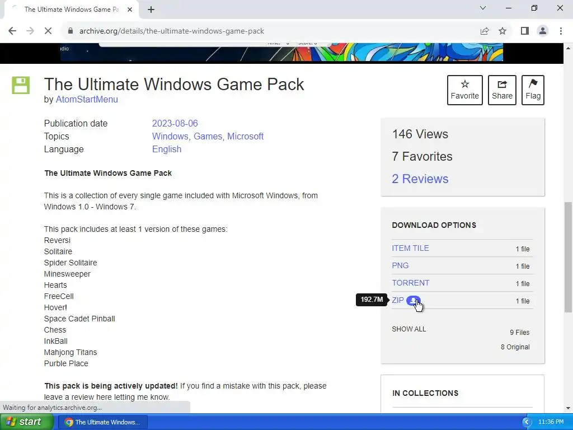
Task: Open Chrome's three-dot menu
Action: coord(561,31)
